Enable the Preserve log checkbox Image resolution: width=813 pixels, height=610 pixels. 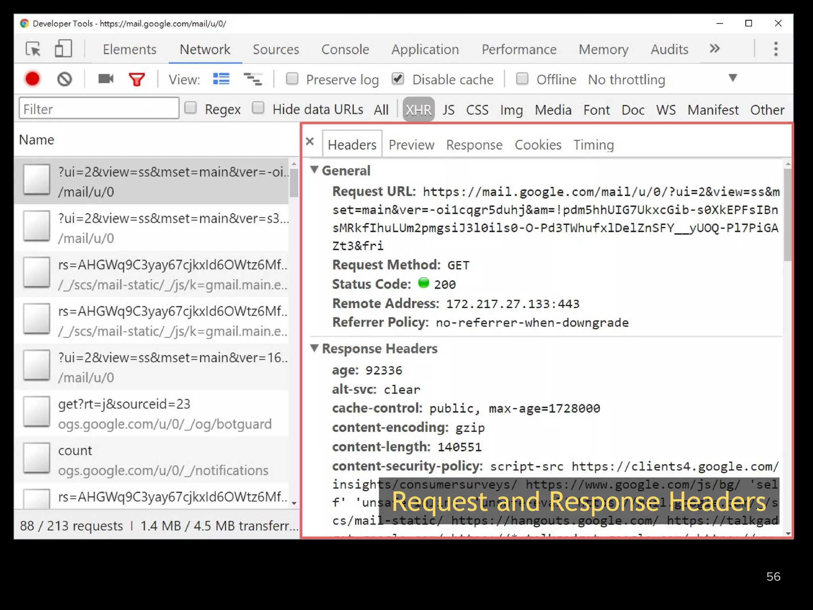(x=292, y=79)
